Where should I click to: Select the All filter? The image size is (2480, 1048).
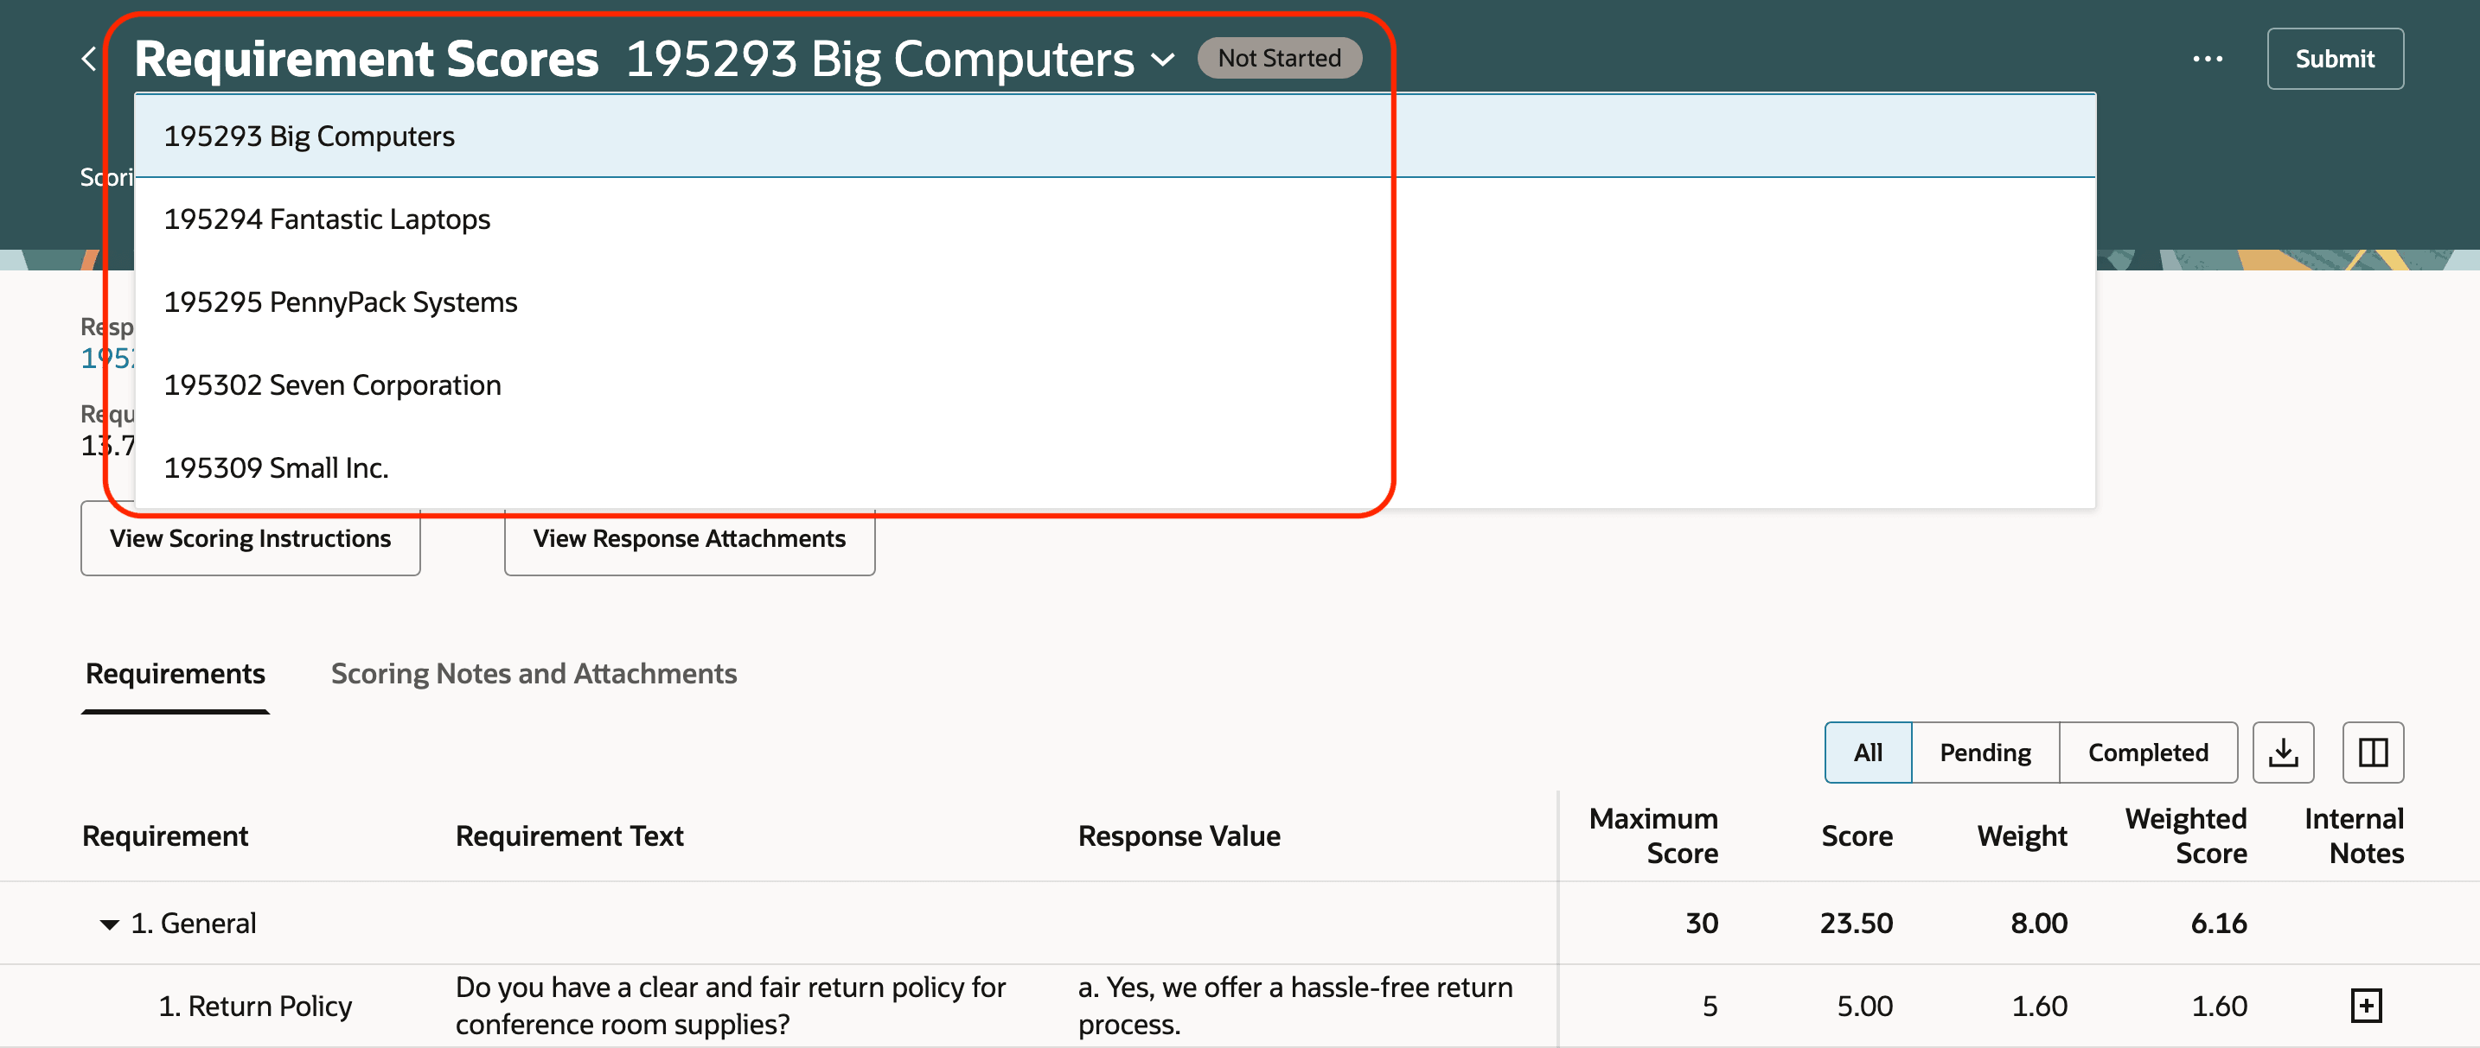point(1867,752)
